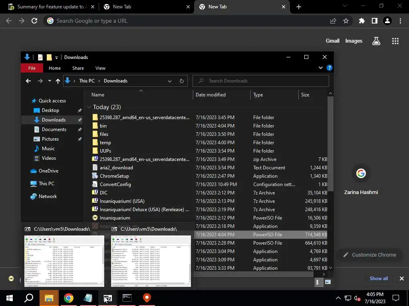Open the notification center icon
Viewport: 409px width, 306px height.
coord(396,298)
